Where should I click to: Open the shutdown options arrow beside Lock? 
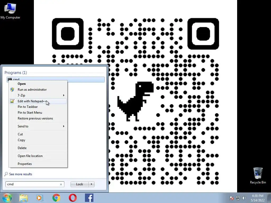coord(91,184)
